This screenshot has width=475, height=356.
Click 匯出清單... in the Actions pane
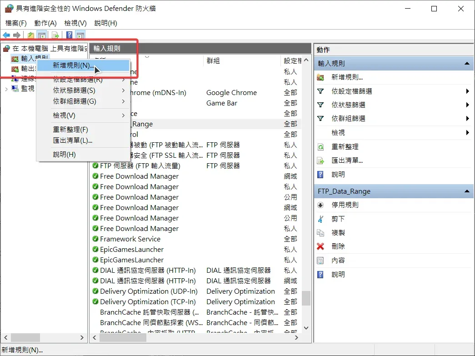[x=347, y=160]
